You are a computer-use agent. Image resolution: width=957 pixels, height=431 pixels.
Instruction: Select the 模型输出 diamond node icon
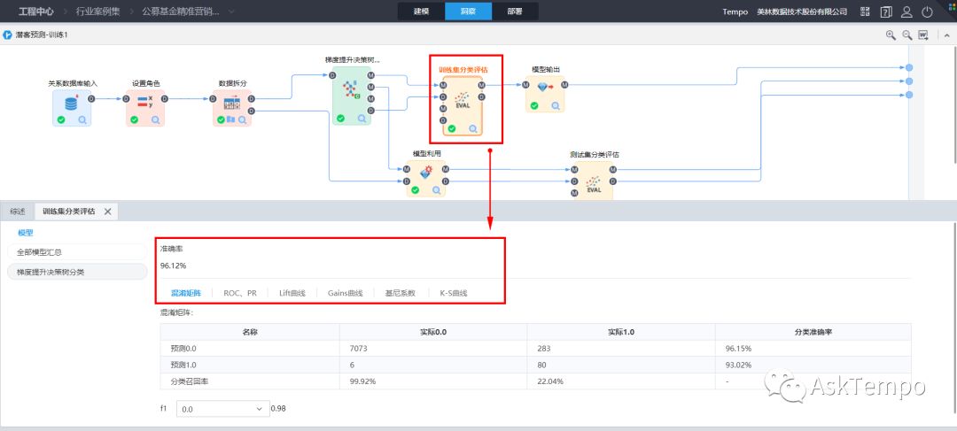pyautogui.click(x=544, y=88)
